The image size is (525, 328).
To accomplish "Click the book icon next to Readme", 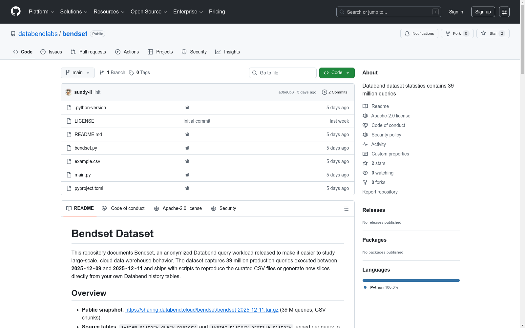I will tap(365, 106).
